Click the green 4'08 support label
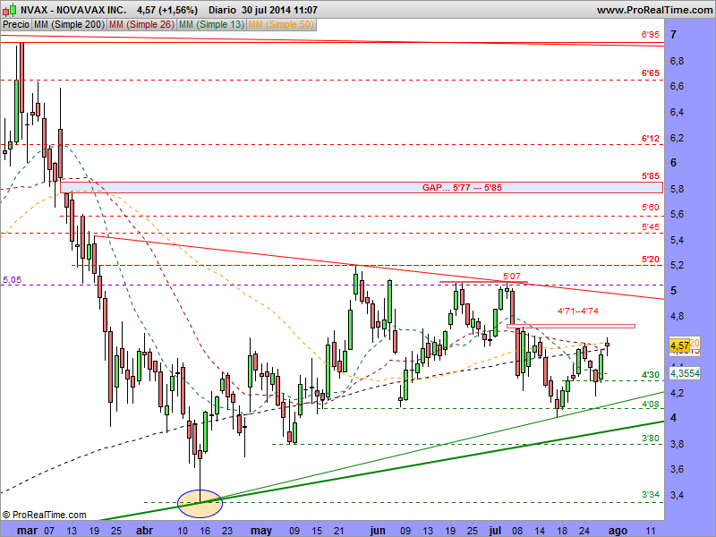The image size is (716, 537). coord(651,405)
